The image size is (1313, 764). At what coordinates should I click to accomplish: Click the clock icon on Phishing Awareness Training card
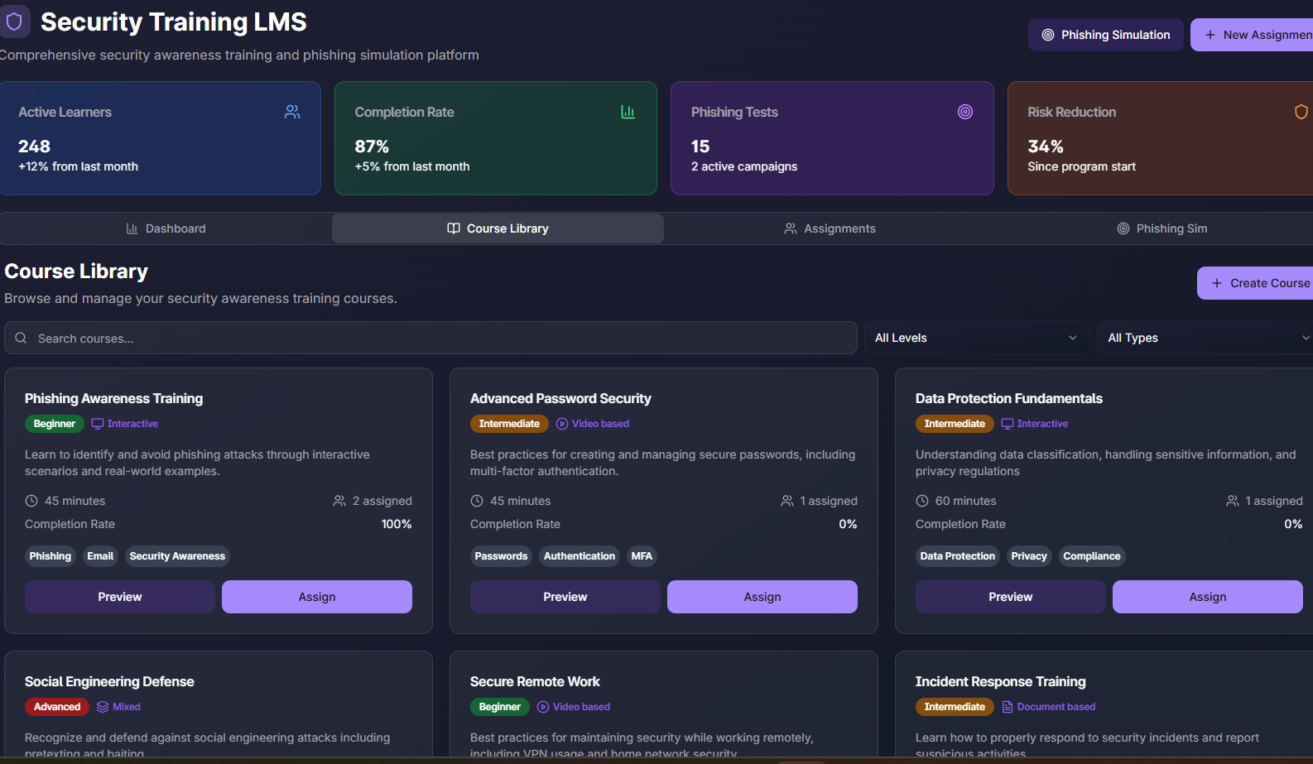click(31, 501)
